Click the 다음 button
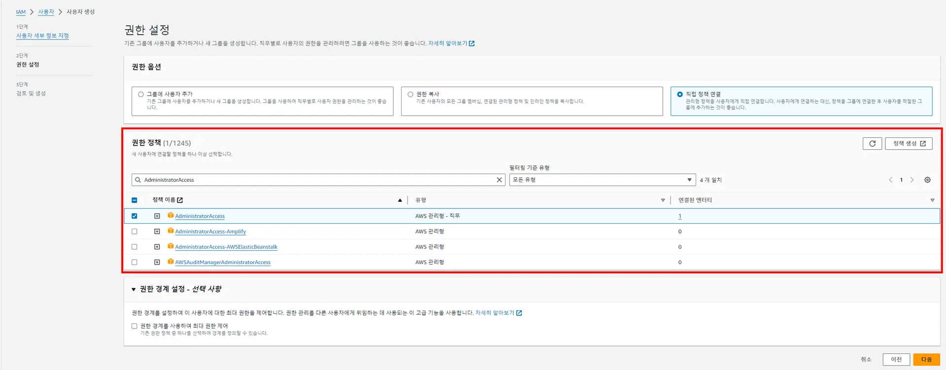This screenshot has height=370, width=946. click(926, 359)
